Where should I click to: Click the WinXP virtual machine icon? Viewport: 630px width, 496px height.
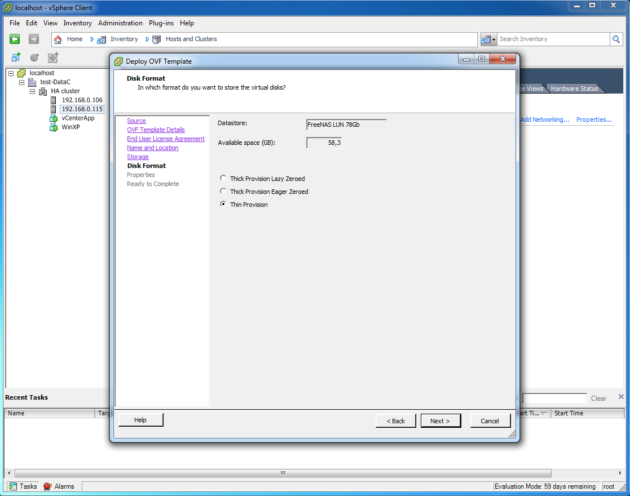[54, 127]
